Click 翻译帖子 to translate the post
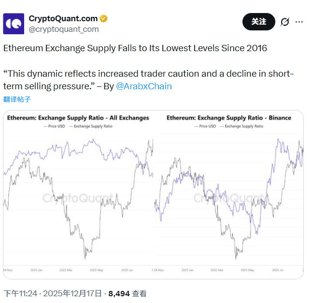 pos(17,99)
